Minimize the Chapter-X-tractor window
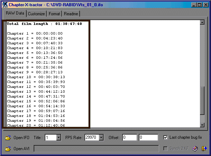Viewport: 211px width, 156px height. click(194, 5)
